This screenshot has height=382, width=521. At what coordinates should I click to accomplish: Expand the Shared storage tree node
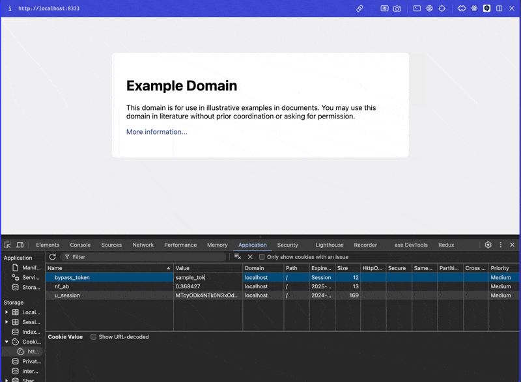7,380
